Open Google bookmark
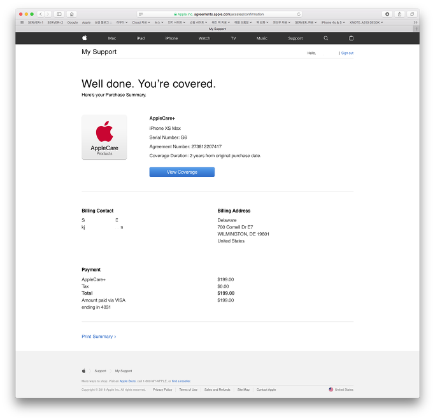Viewport: 435px width, 420px height. tap(73, 22)
